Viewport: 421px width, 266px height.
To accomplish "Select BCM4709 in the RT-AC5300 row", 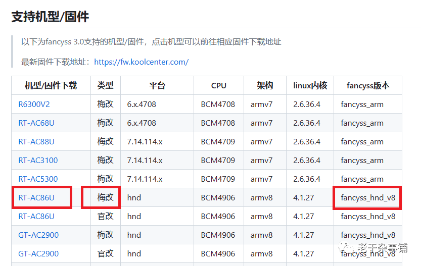I will click(x=218, y=179).
